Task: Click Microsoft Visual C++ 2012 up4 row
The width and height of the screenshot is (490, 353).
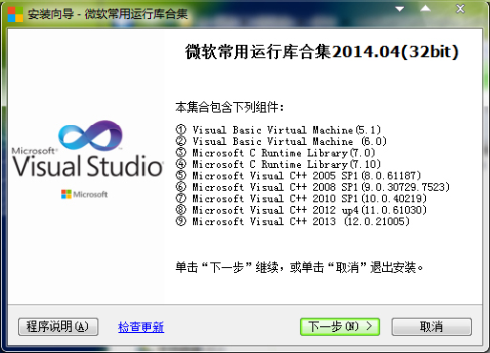Action: pyautogui.click(x=301, y=210)
